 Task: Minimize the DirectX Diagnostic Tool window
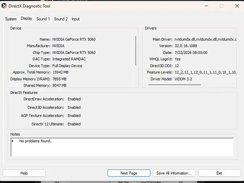pos(206,6)
